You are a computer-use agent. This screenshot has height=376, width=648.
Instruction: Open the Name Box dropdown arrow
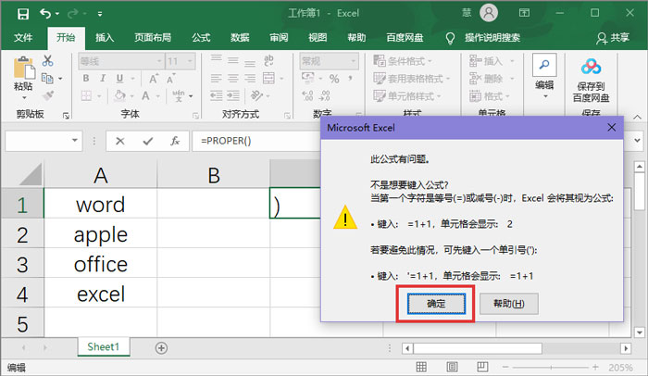(75, 141)
